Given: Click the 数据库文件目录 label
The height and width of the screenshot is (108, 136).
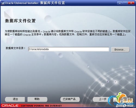Looking at the screenshot, I should pos(16,48).
